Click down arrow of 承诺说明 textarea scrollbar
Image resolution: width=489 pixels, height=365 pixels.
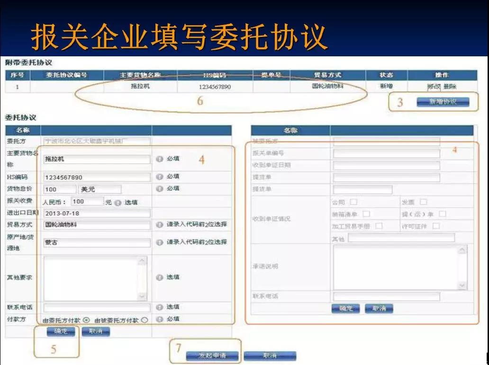[462, 285]
